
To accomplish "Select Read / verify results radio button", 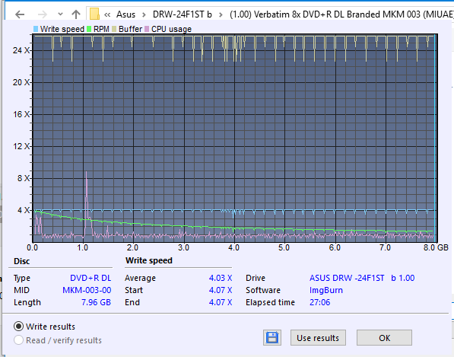I will [x=18, y=340].
